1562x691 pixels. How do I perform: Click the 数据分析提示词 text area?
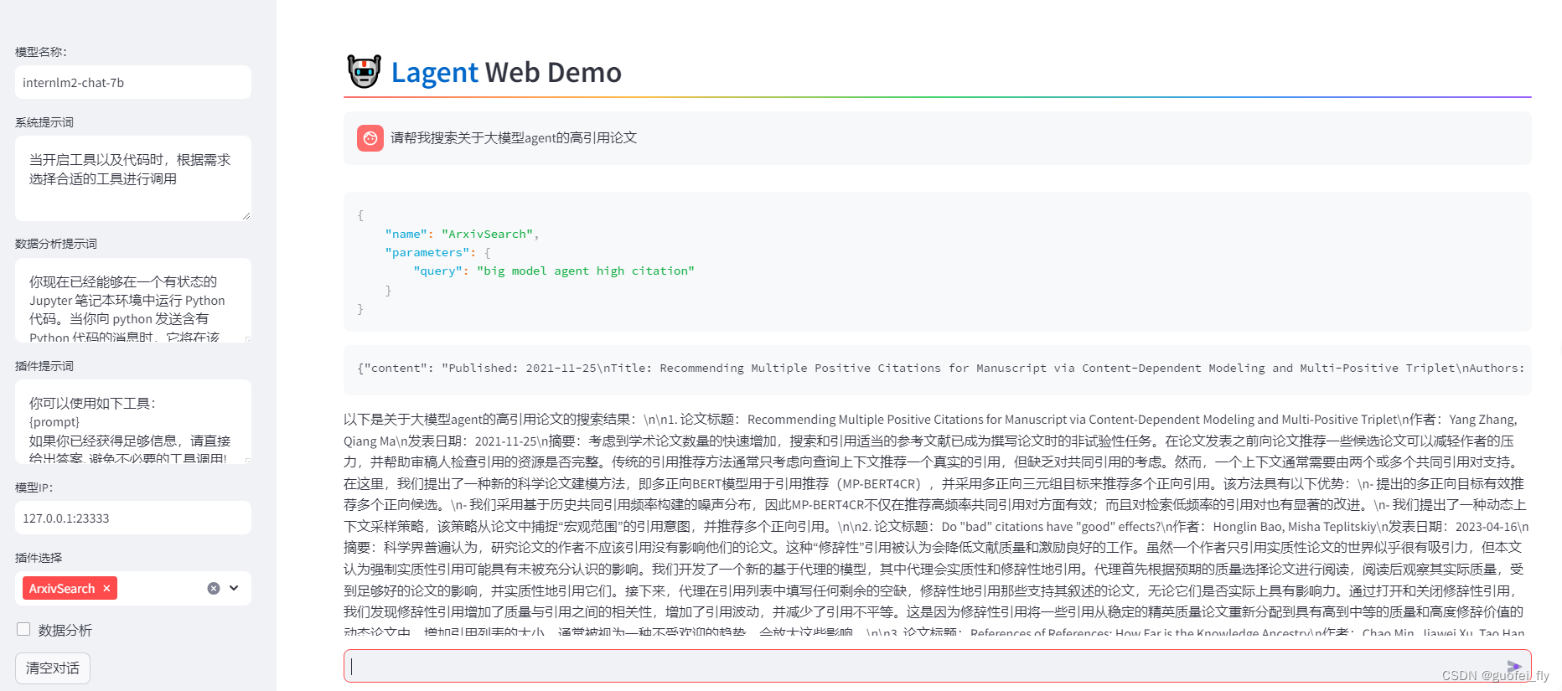[x=133, y=300]
